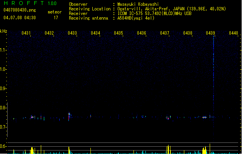
Task: Click the echo cluster just after 0437
Action: 169,118
